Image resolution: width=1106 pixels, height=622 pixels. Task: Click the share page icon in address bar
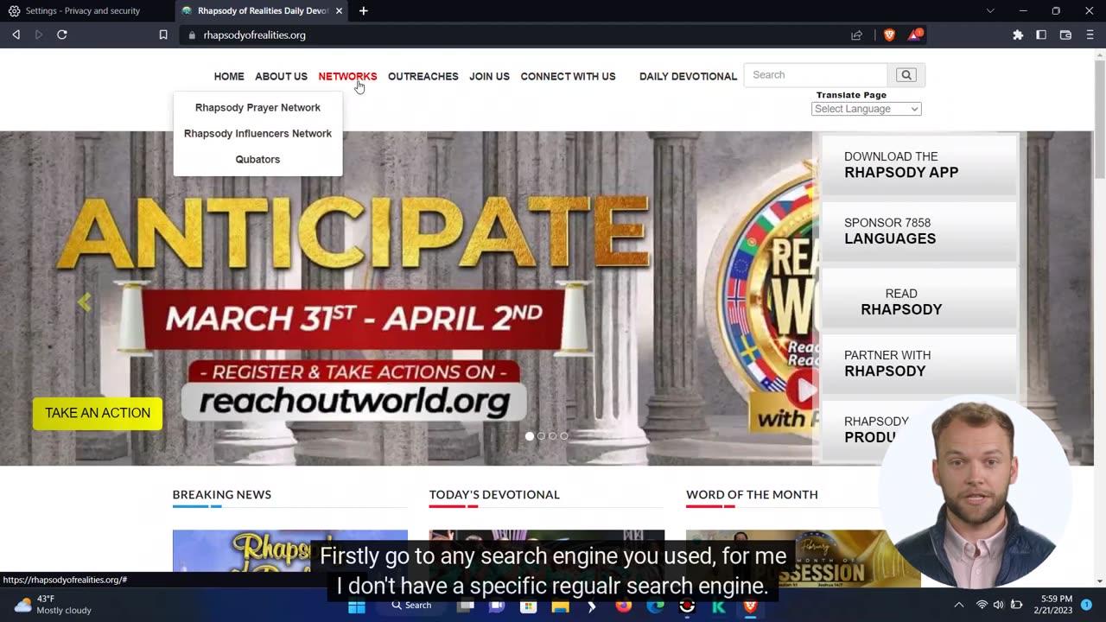[856, 35]
